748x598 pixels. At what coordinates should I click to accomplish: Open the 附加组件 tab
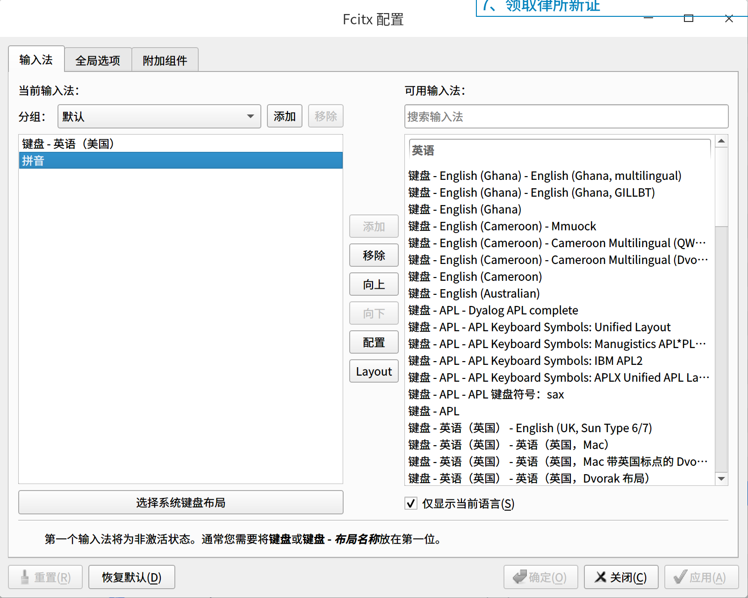coord(165,60)
